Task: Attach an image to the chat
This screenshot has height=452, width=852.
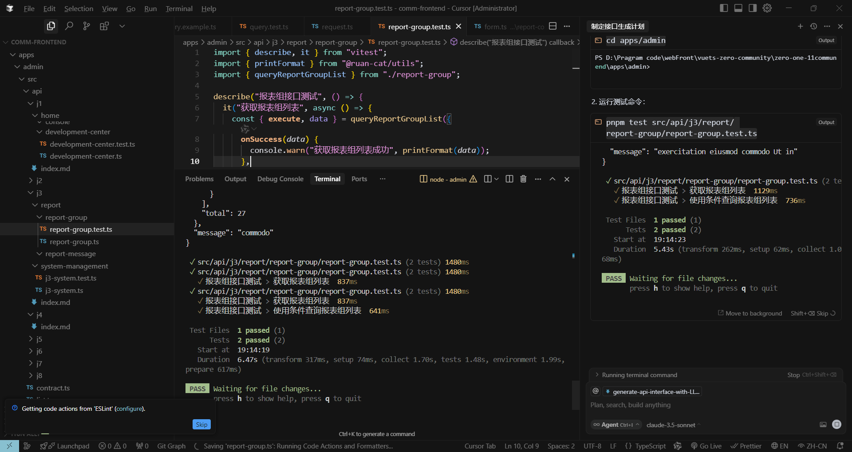Action: click(823, 425)
